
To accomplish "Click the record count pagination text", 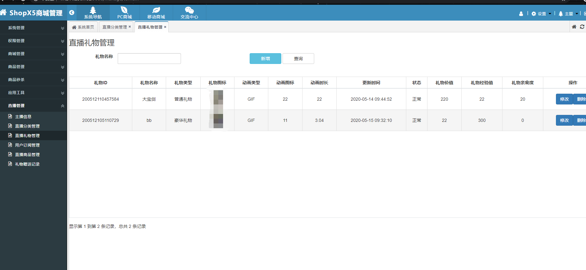I will tap(108, 226).
